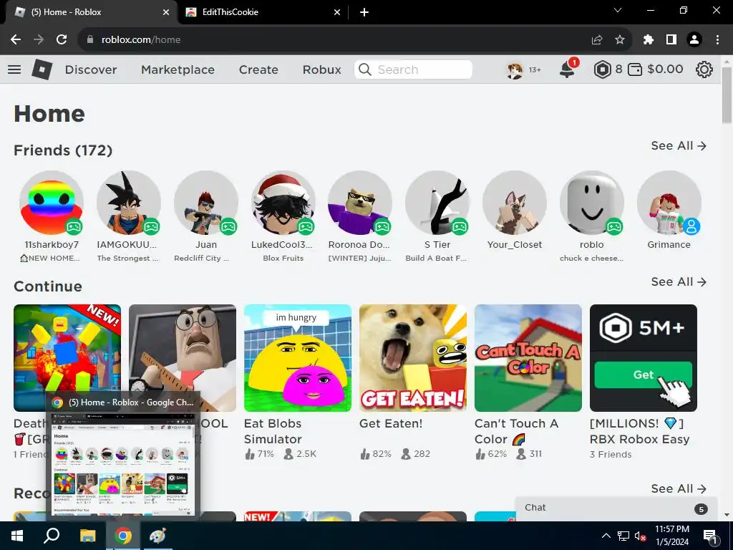This screenshot has width=733, height=550.
Task: Open friend LukedCool3 avatar
Action: tap(283, 203)
